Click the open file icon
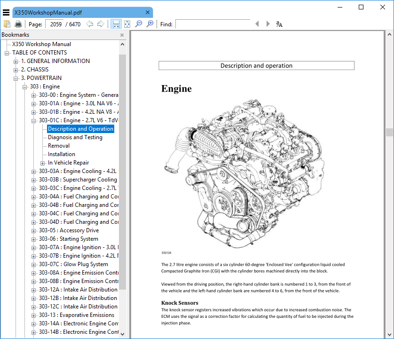Image resolution: width=394 pixels, height=339 pixels. click(7, 24)
